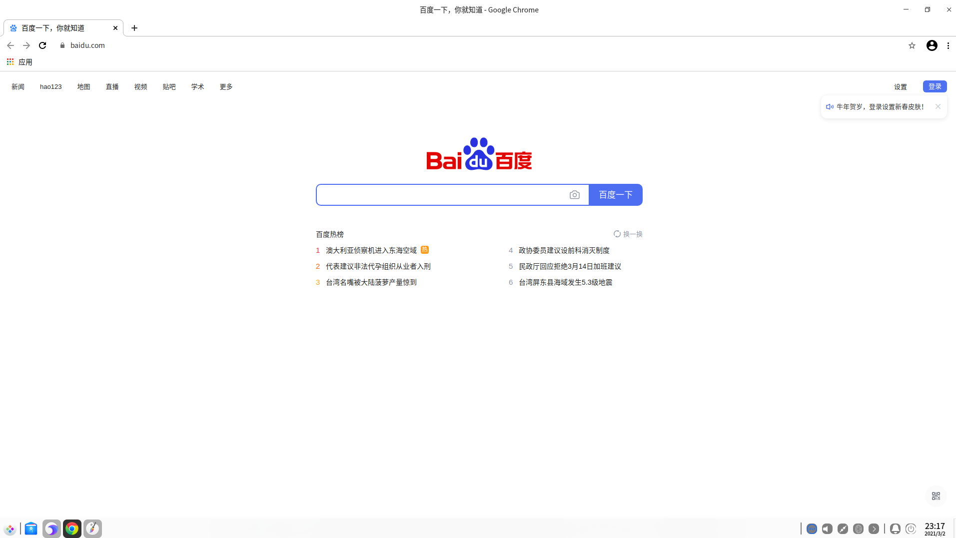956x538 pixels.
Task: Open a new tab with plus button
Action: [x=134, y=28]
